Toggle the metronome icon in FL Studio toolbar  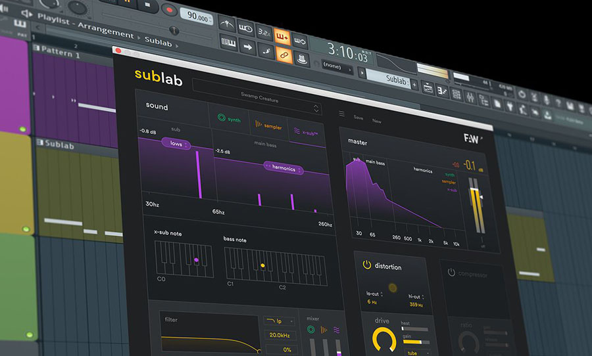(227, 24)
